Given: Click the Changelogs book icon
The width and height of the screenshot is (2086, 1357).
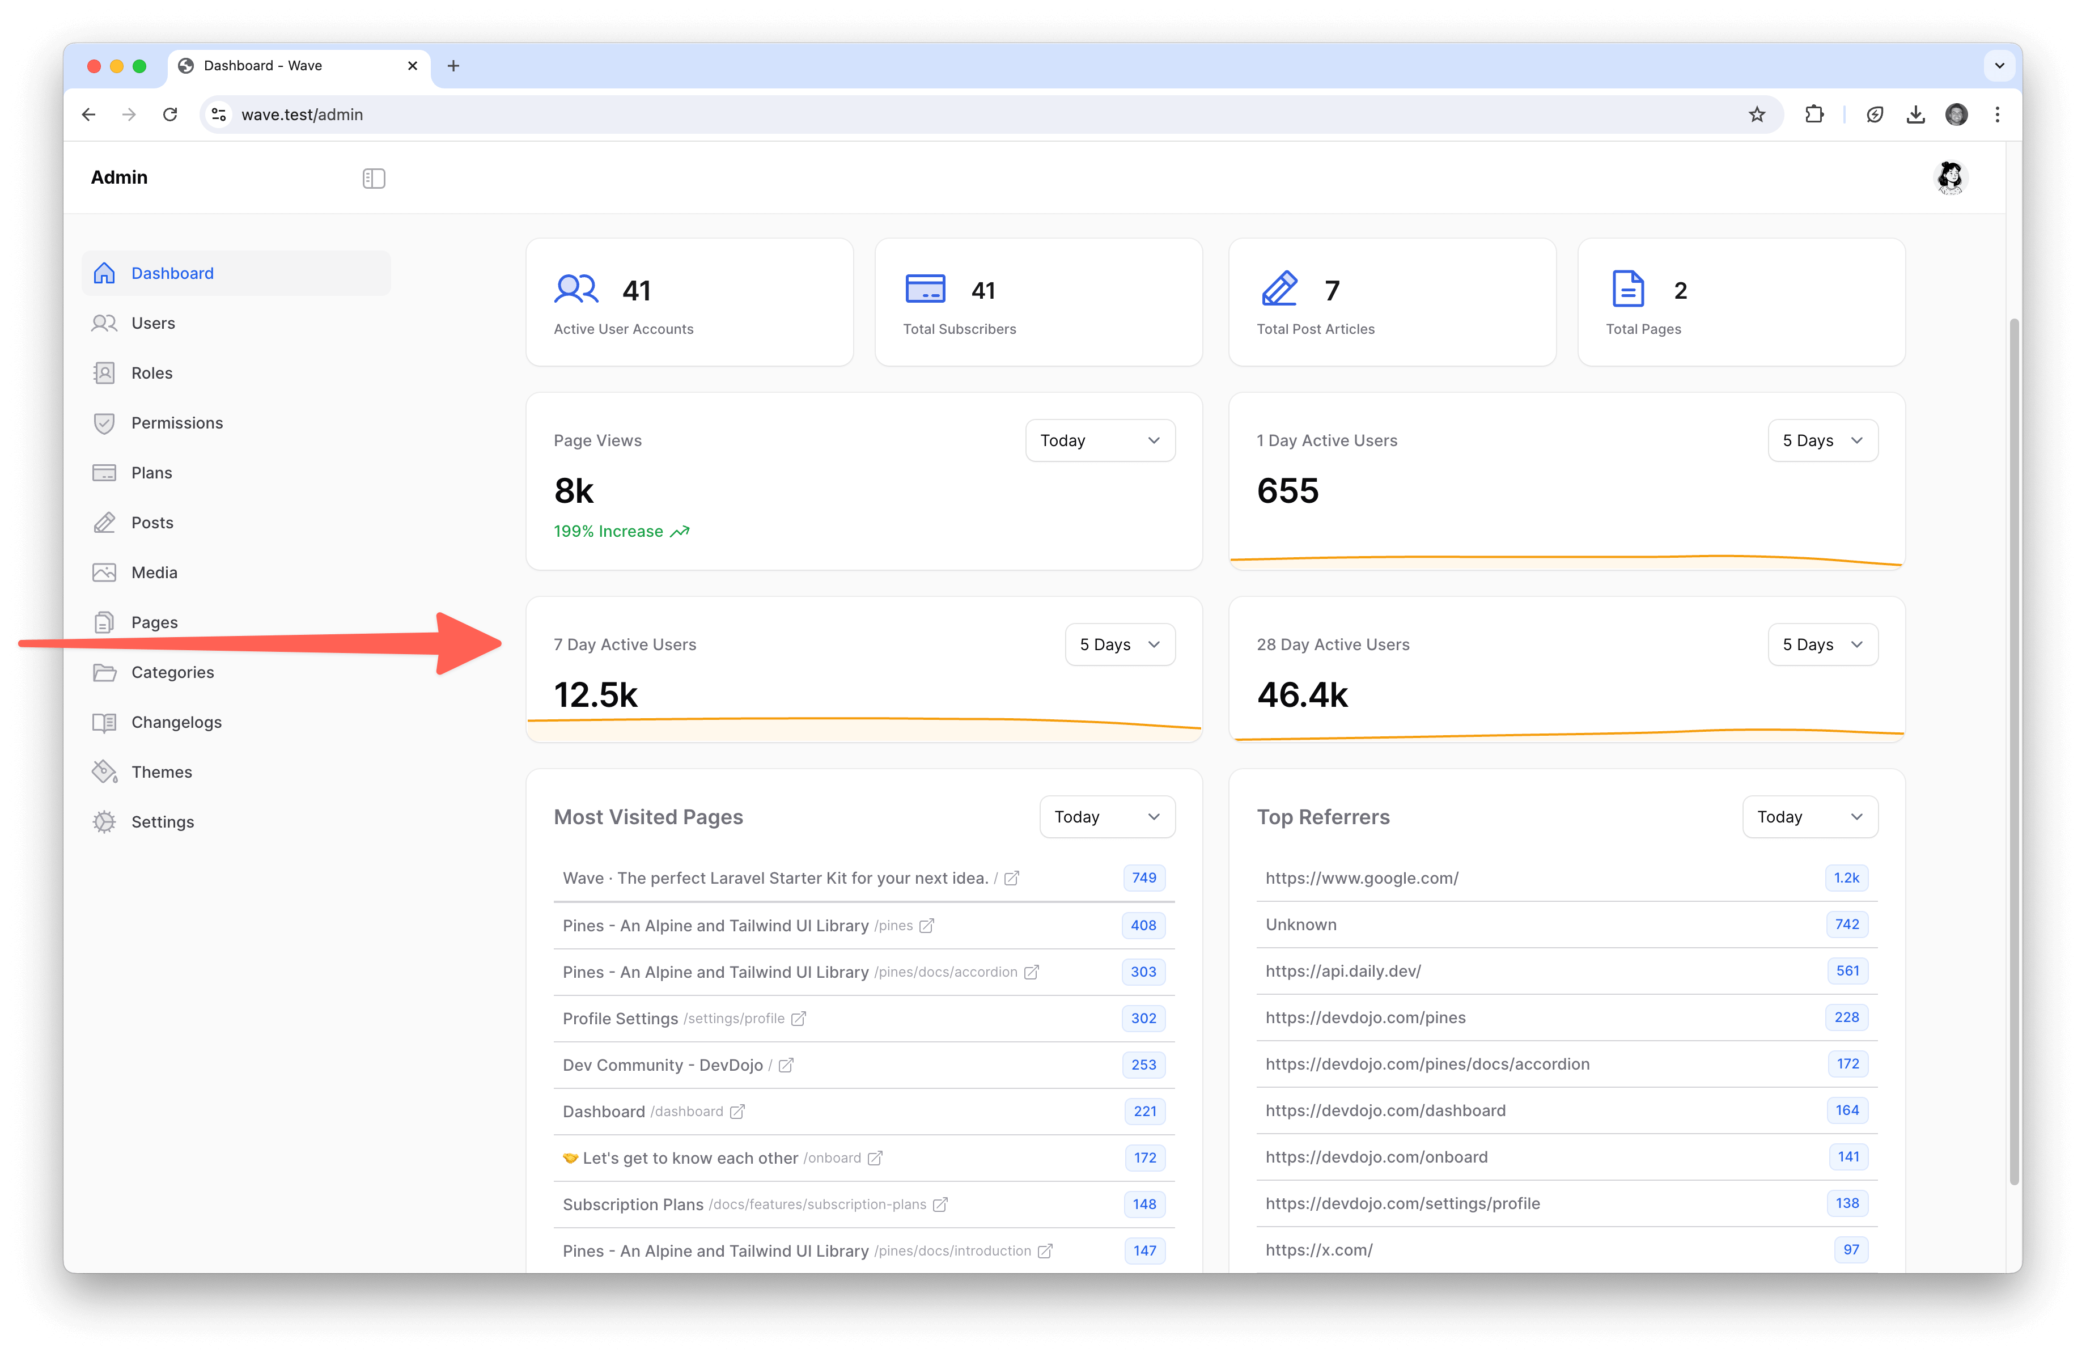Looking at the screenshot, I should [x=104, y=722].
